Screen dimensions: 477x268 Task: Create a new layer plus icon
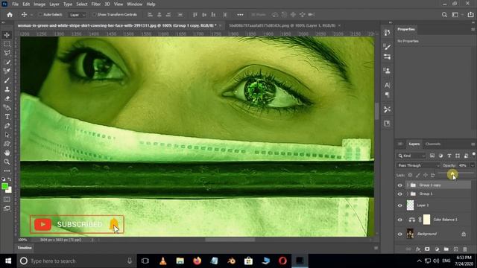click(x=455, y=249)
